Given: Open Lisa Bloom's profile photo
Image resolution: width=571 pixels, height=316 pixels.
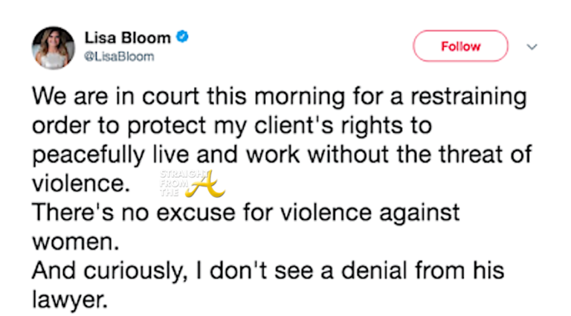Looking at the screenshot, I should (53, 48).
